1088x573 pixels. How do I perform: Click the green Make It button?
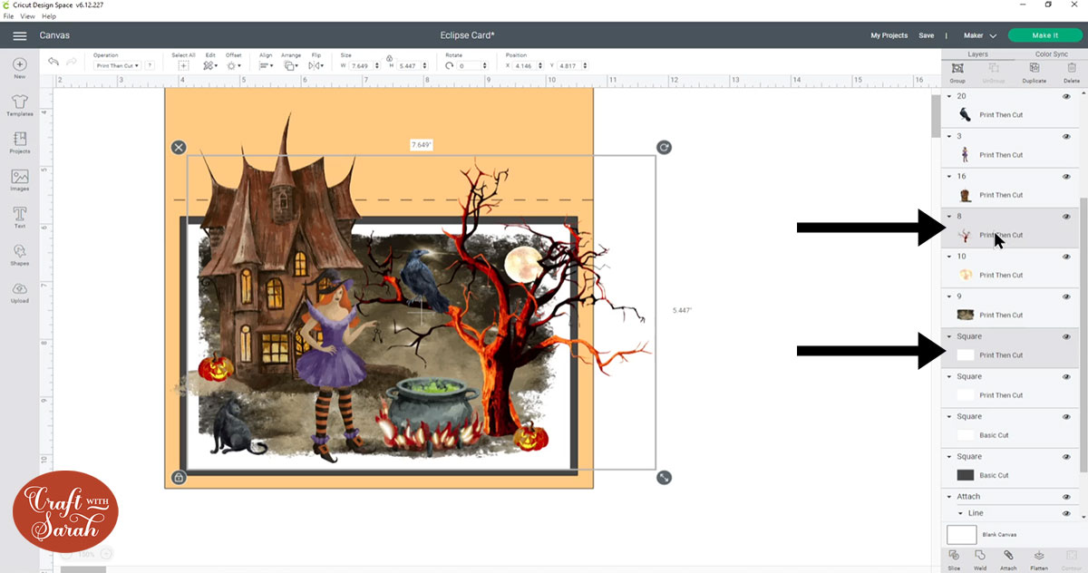click(x=1044, y=34)
